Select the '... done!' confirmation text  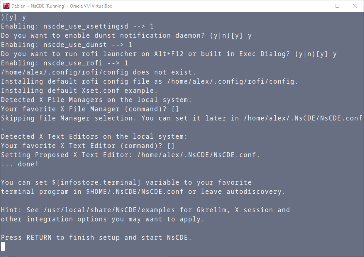point(19,164)
